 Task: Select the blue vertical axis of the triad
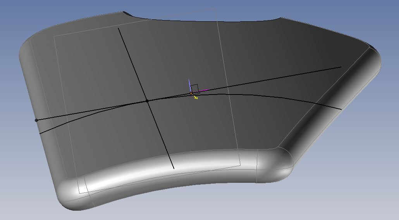click(x=189, y=86)
